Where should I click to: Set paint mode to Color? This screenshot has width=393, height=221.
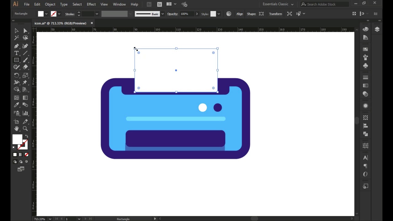15,155
